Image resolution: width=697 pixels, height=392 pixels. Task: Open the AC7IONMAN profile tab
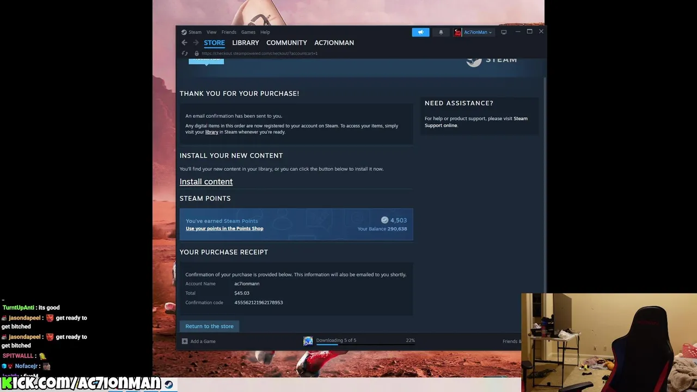click(334, 42)
